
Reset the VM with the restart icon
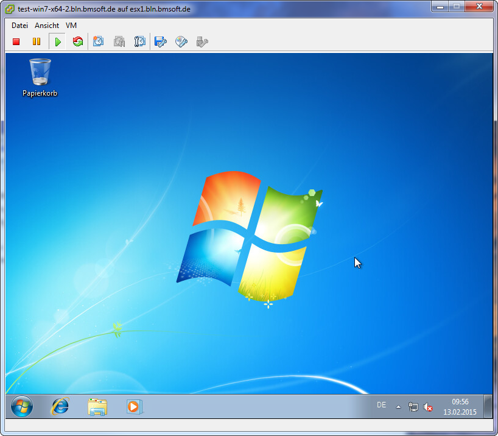[78, 41]
